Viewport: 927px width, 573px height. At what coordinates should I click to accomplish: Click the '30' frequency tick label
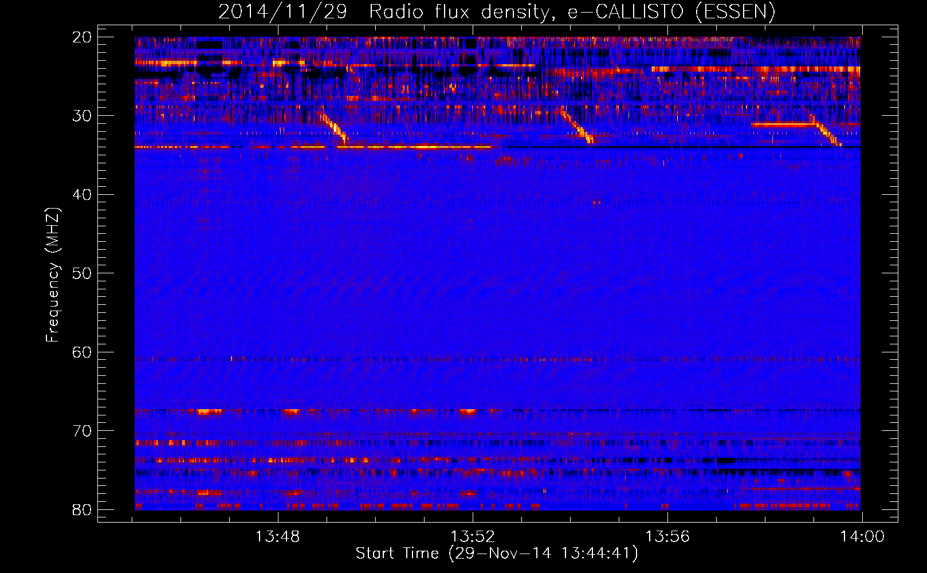[82, 116]
